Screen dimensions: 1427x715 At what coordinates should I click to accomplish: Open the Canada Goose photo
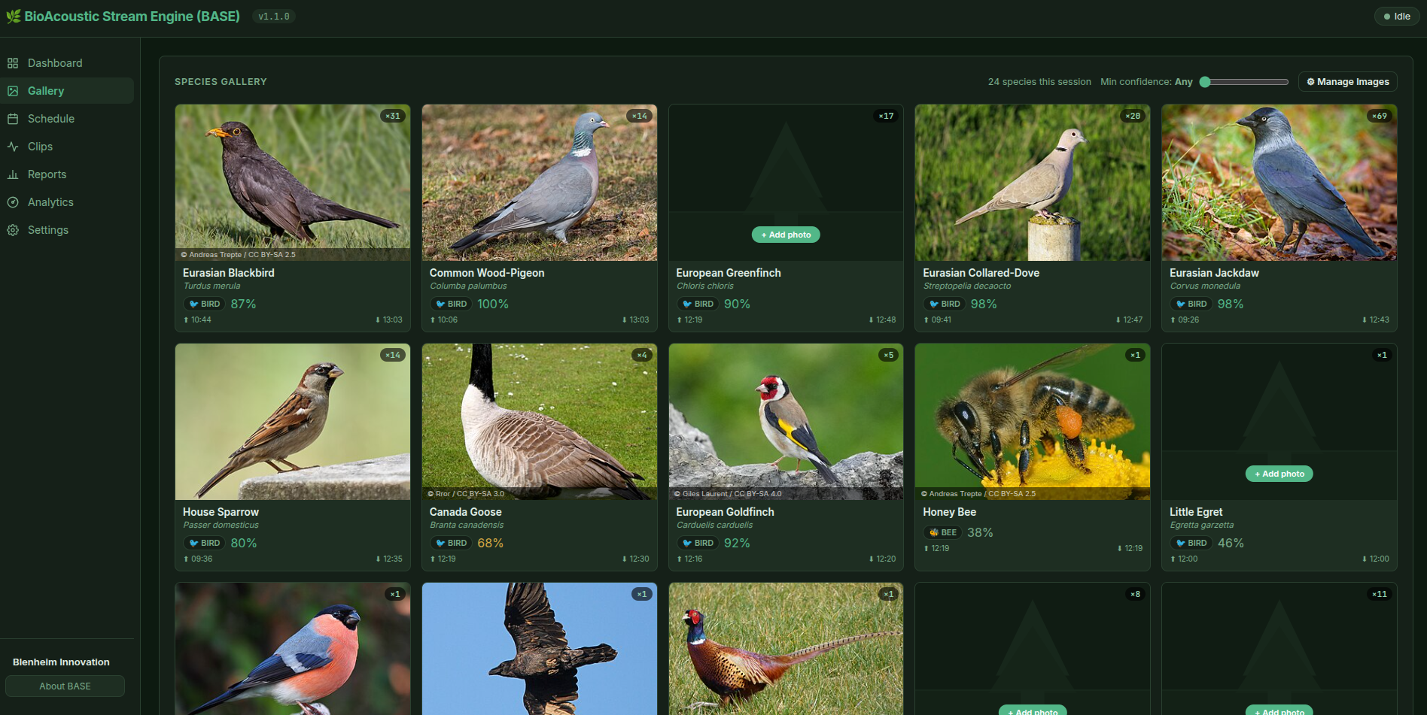click(539, 422)
